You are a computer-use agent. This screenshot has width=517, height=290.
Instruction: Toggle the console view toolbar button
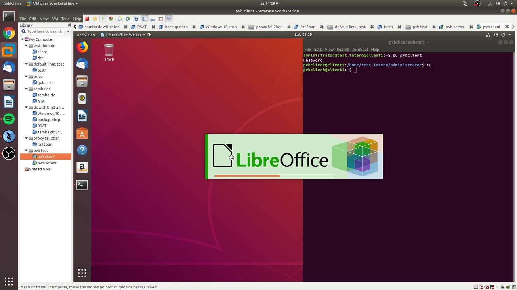[x=169, y=19]
